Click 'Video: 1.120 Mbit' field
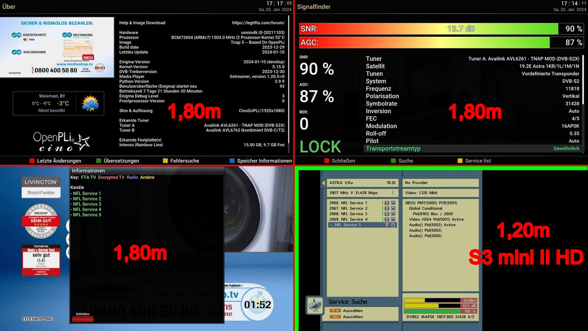Image resolution: width=588 pixels, height=331 pixels. (x=440, y=193)
